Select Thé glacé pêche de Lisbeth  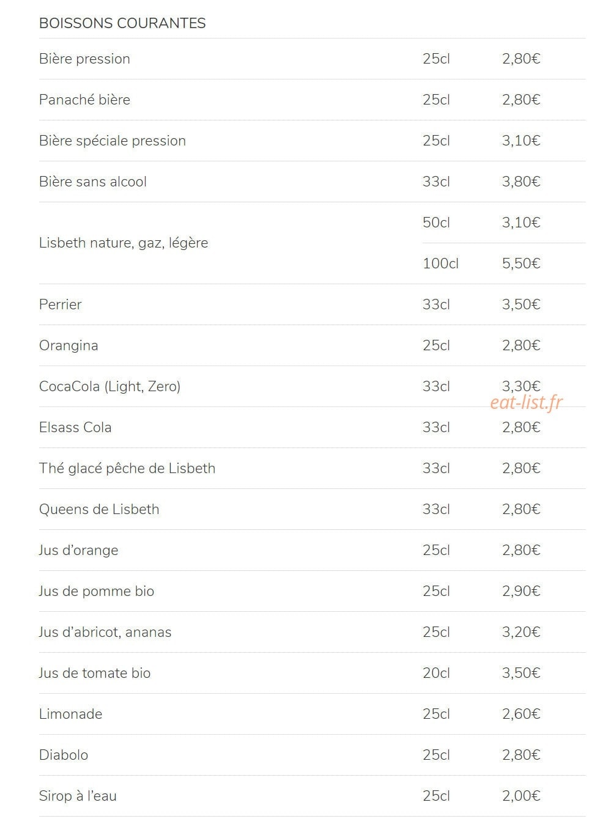coord(127,468)
